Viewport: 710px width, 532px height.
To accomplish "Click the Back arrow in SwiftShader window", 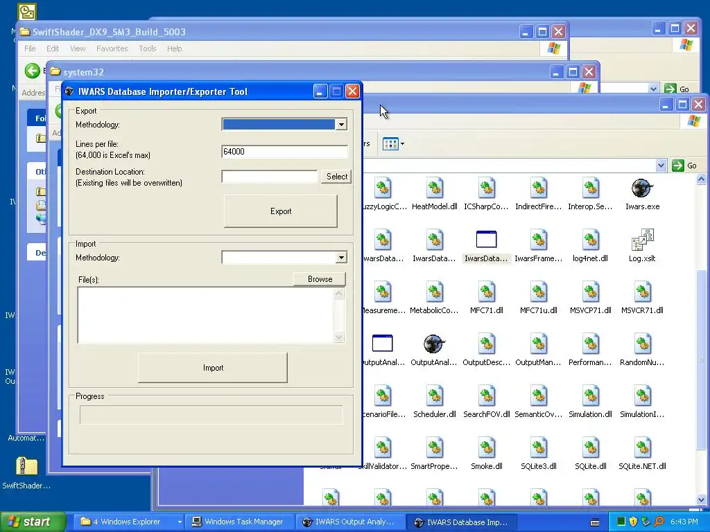I will pos(32,71).
